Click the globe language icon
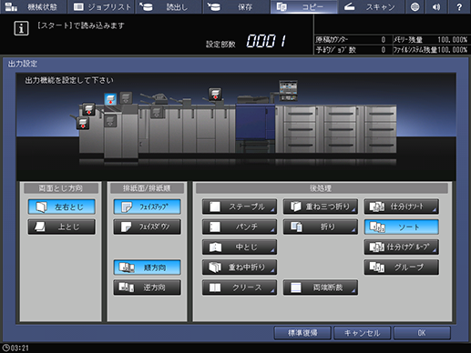This screenshot has height=353, width=471. (x=415, y=6)
